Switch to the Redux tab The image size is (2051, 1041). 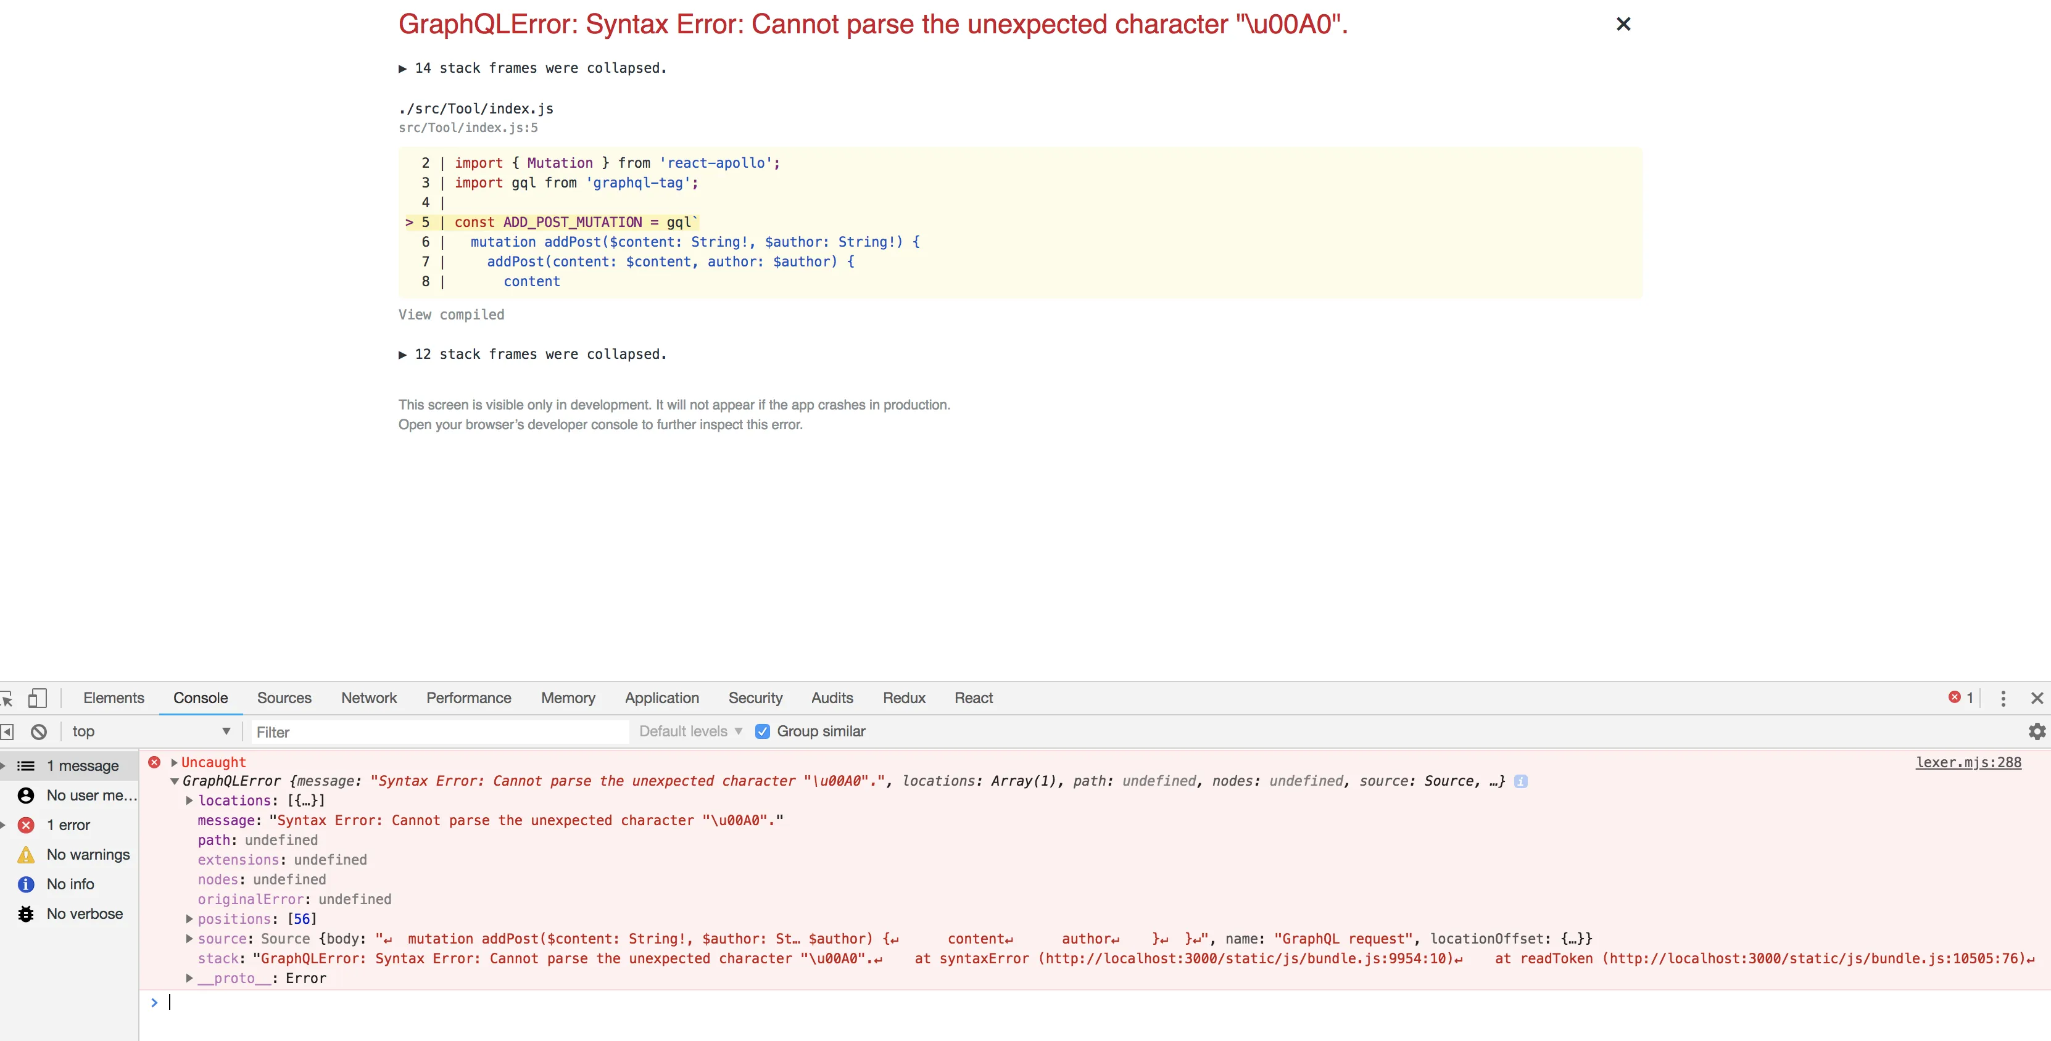coord(904,698)
